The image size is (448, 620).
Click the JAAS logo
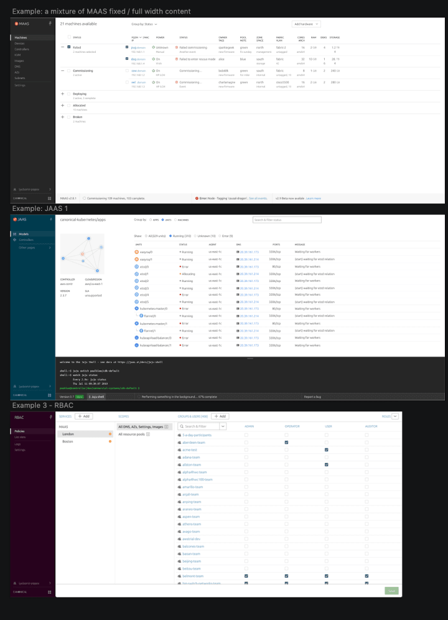click(20, 220)
